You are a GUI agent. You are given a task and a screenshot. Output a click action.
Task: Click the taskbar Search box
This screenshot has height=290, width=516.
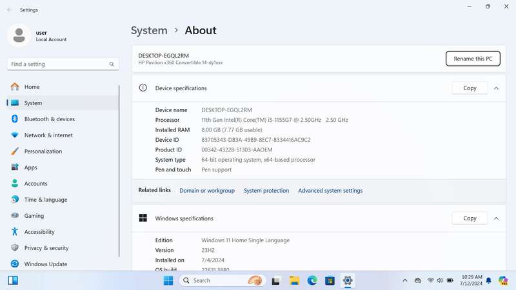tap(223, 280)
